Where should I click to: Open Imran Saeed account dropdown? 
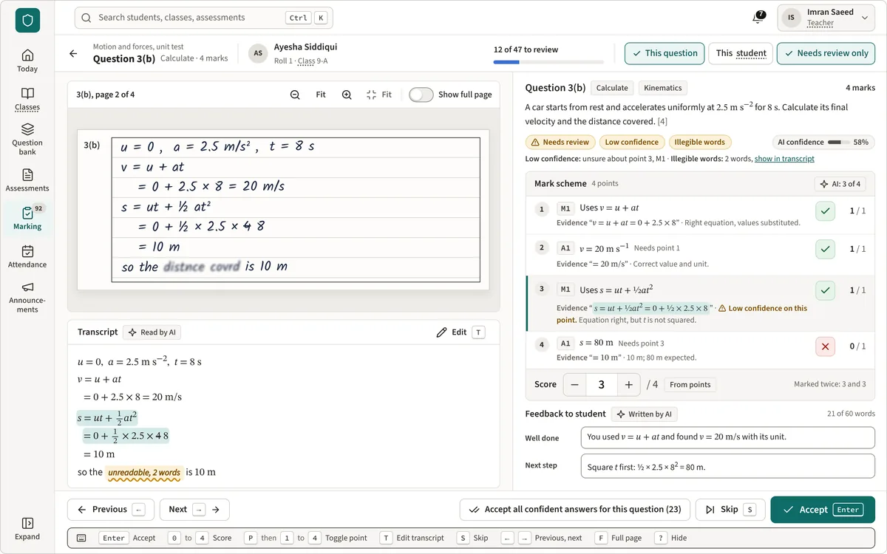826,18
